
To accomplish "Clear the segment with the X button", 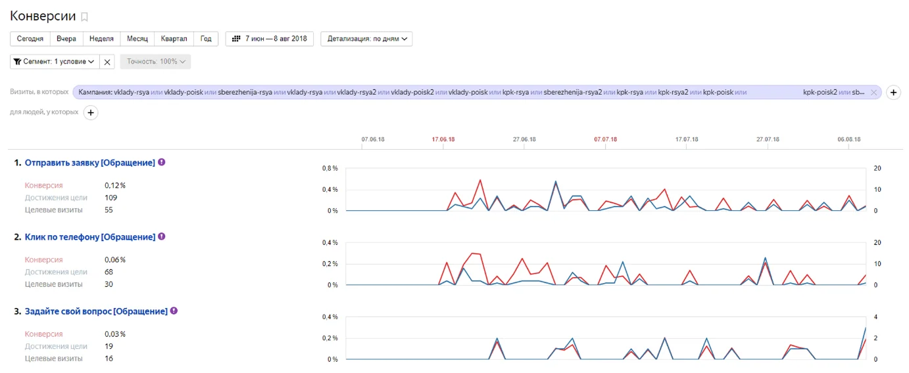I will point(108,62).
